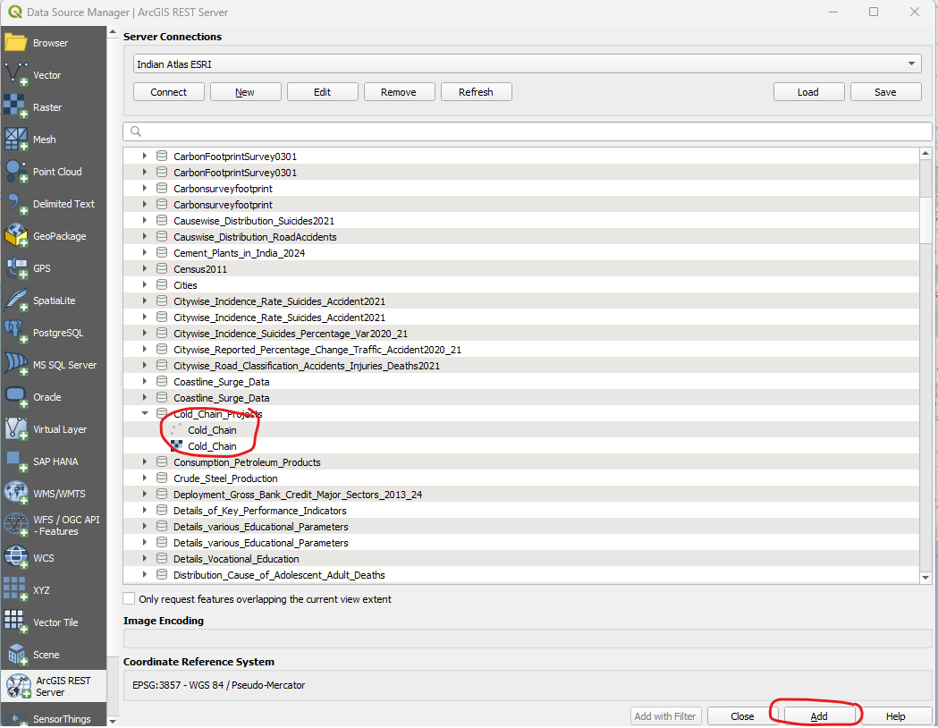Open the Vector source icon
Screen dimensions: 938x728
pos(16,75)
